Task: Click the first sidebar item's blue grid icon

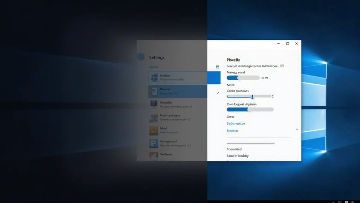Action: pyautogui.click(x=154, y=77)
